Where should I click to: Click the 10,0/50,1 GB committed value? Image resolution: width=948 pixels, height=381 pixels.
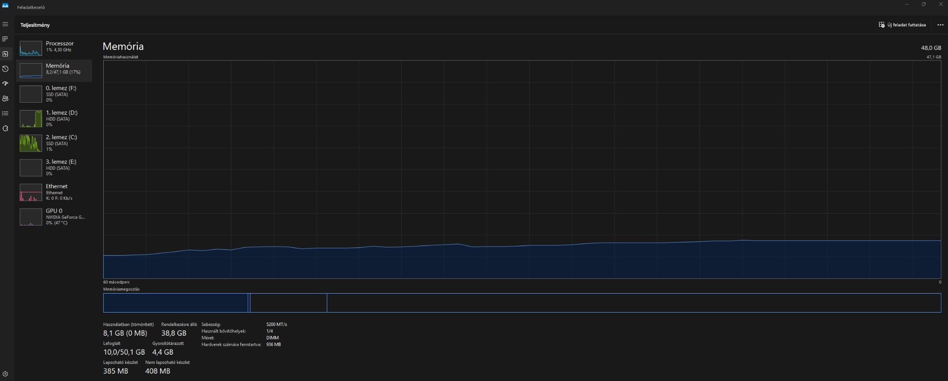[124, 352]
